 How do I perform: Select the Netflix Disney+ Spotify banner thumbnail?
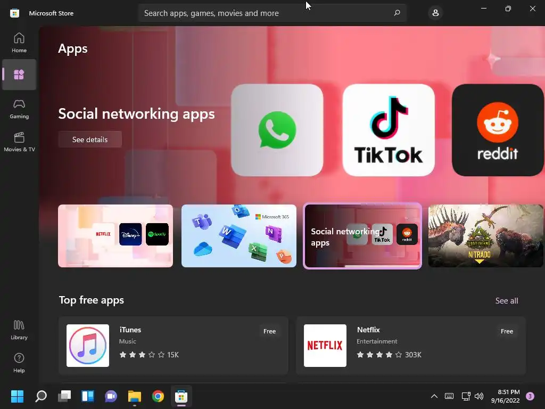tap(115, 236)
